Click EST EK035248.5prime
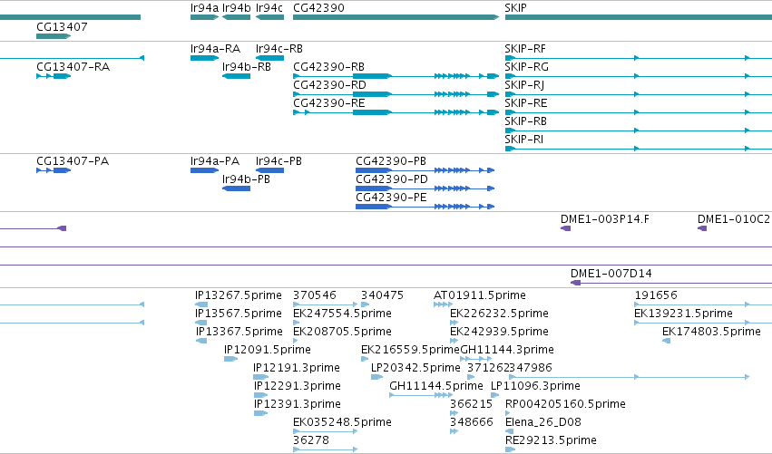Image resolution: width=772 pixels, height=454 pixels. (x=342, y=423)
